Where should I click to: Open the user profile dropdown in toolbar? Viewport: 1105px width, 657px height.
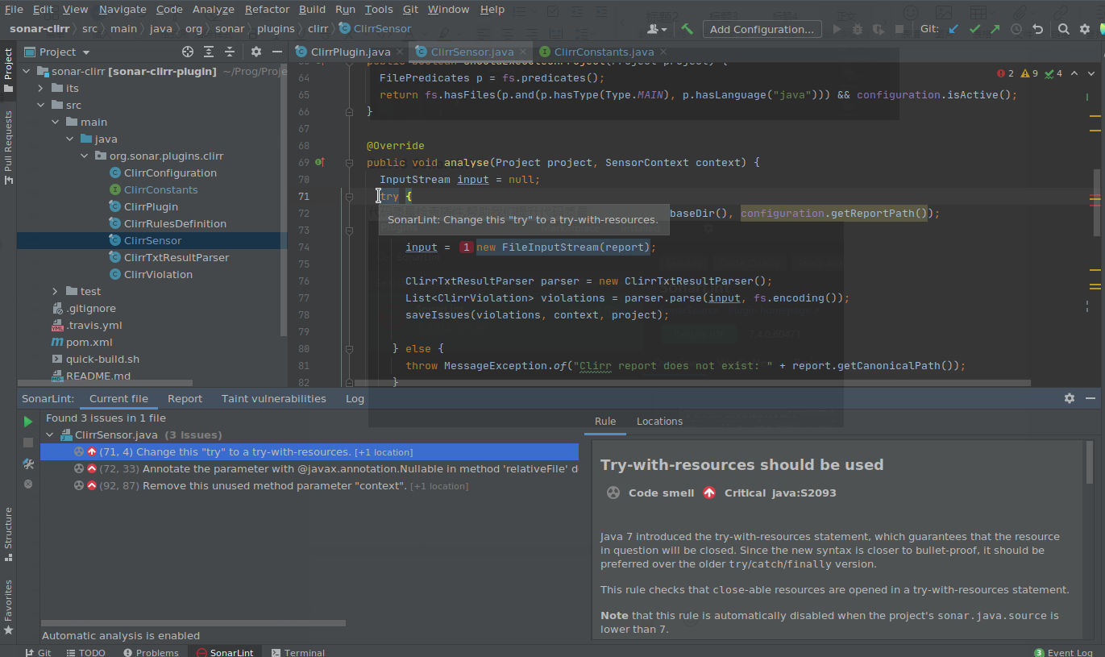[x=657, y=29]
